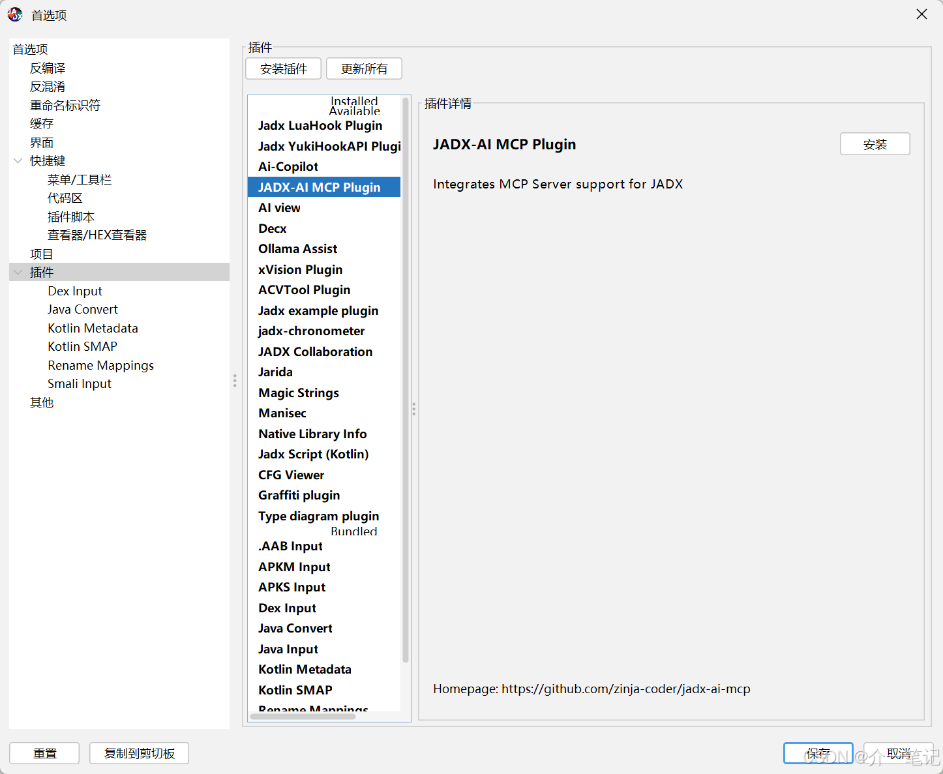Select Jadx Script (Kotlin) plugin

point(324,454)
